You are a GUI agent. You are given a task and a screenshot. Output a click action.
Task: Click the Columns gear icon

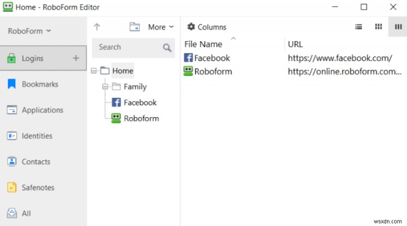pos(191,26)
